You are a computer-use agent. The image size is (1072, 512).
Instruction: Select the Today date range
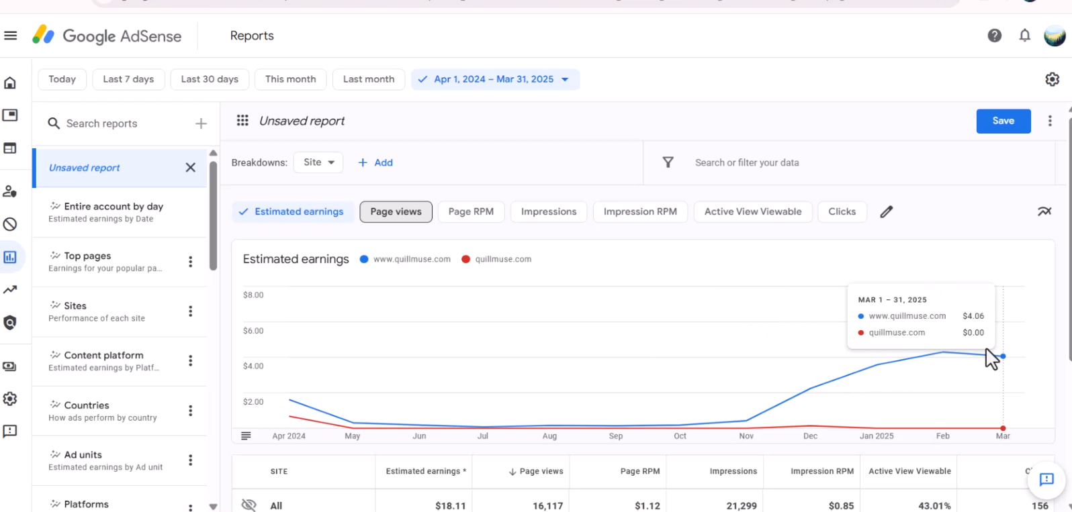[x=62, y=79]
